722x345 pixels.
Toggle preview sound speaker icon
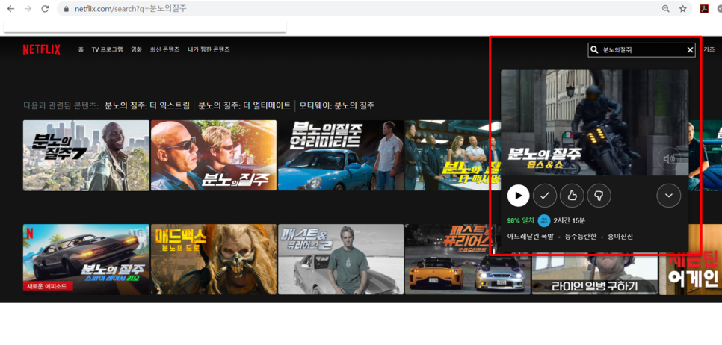click(669, 159)
